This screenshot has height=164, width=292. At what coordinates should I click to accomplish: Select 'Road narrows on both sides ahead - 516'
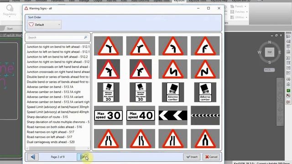coord(54,127)
